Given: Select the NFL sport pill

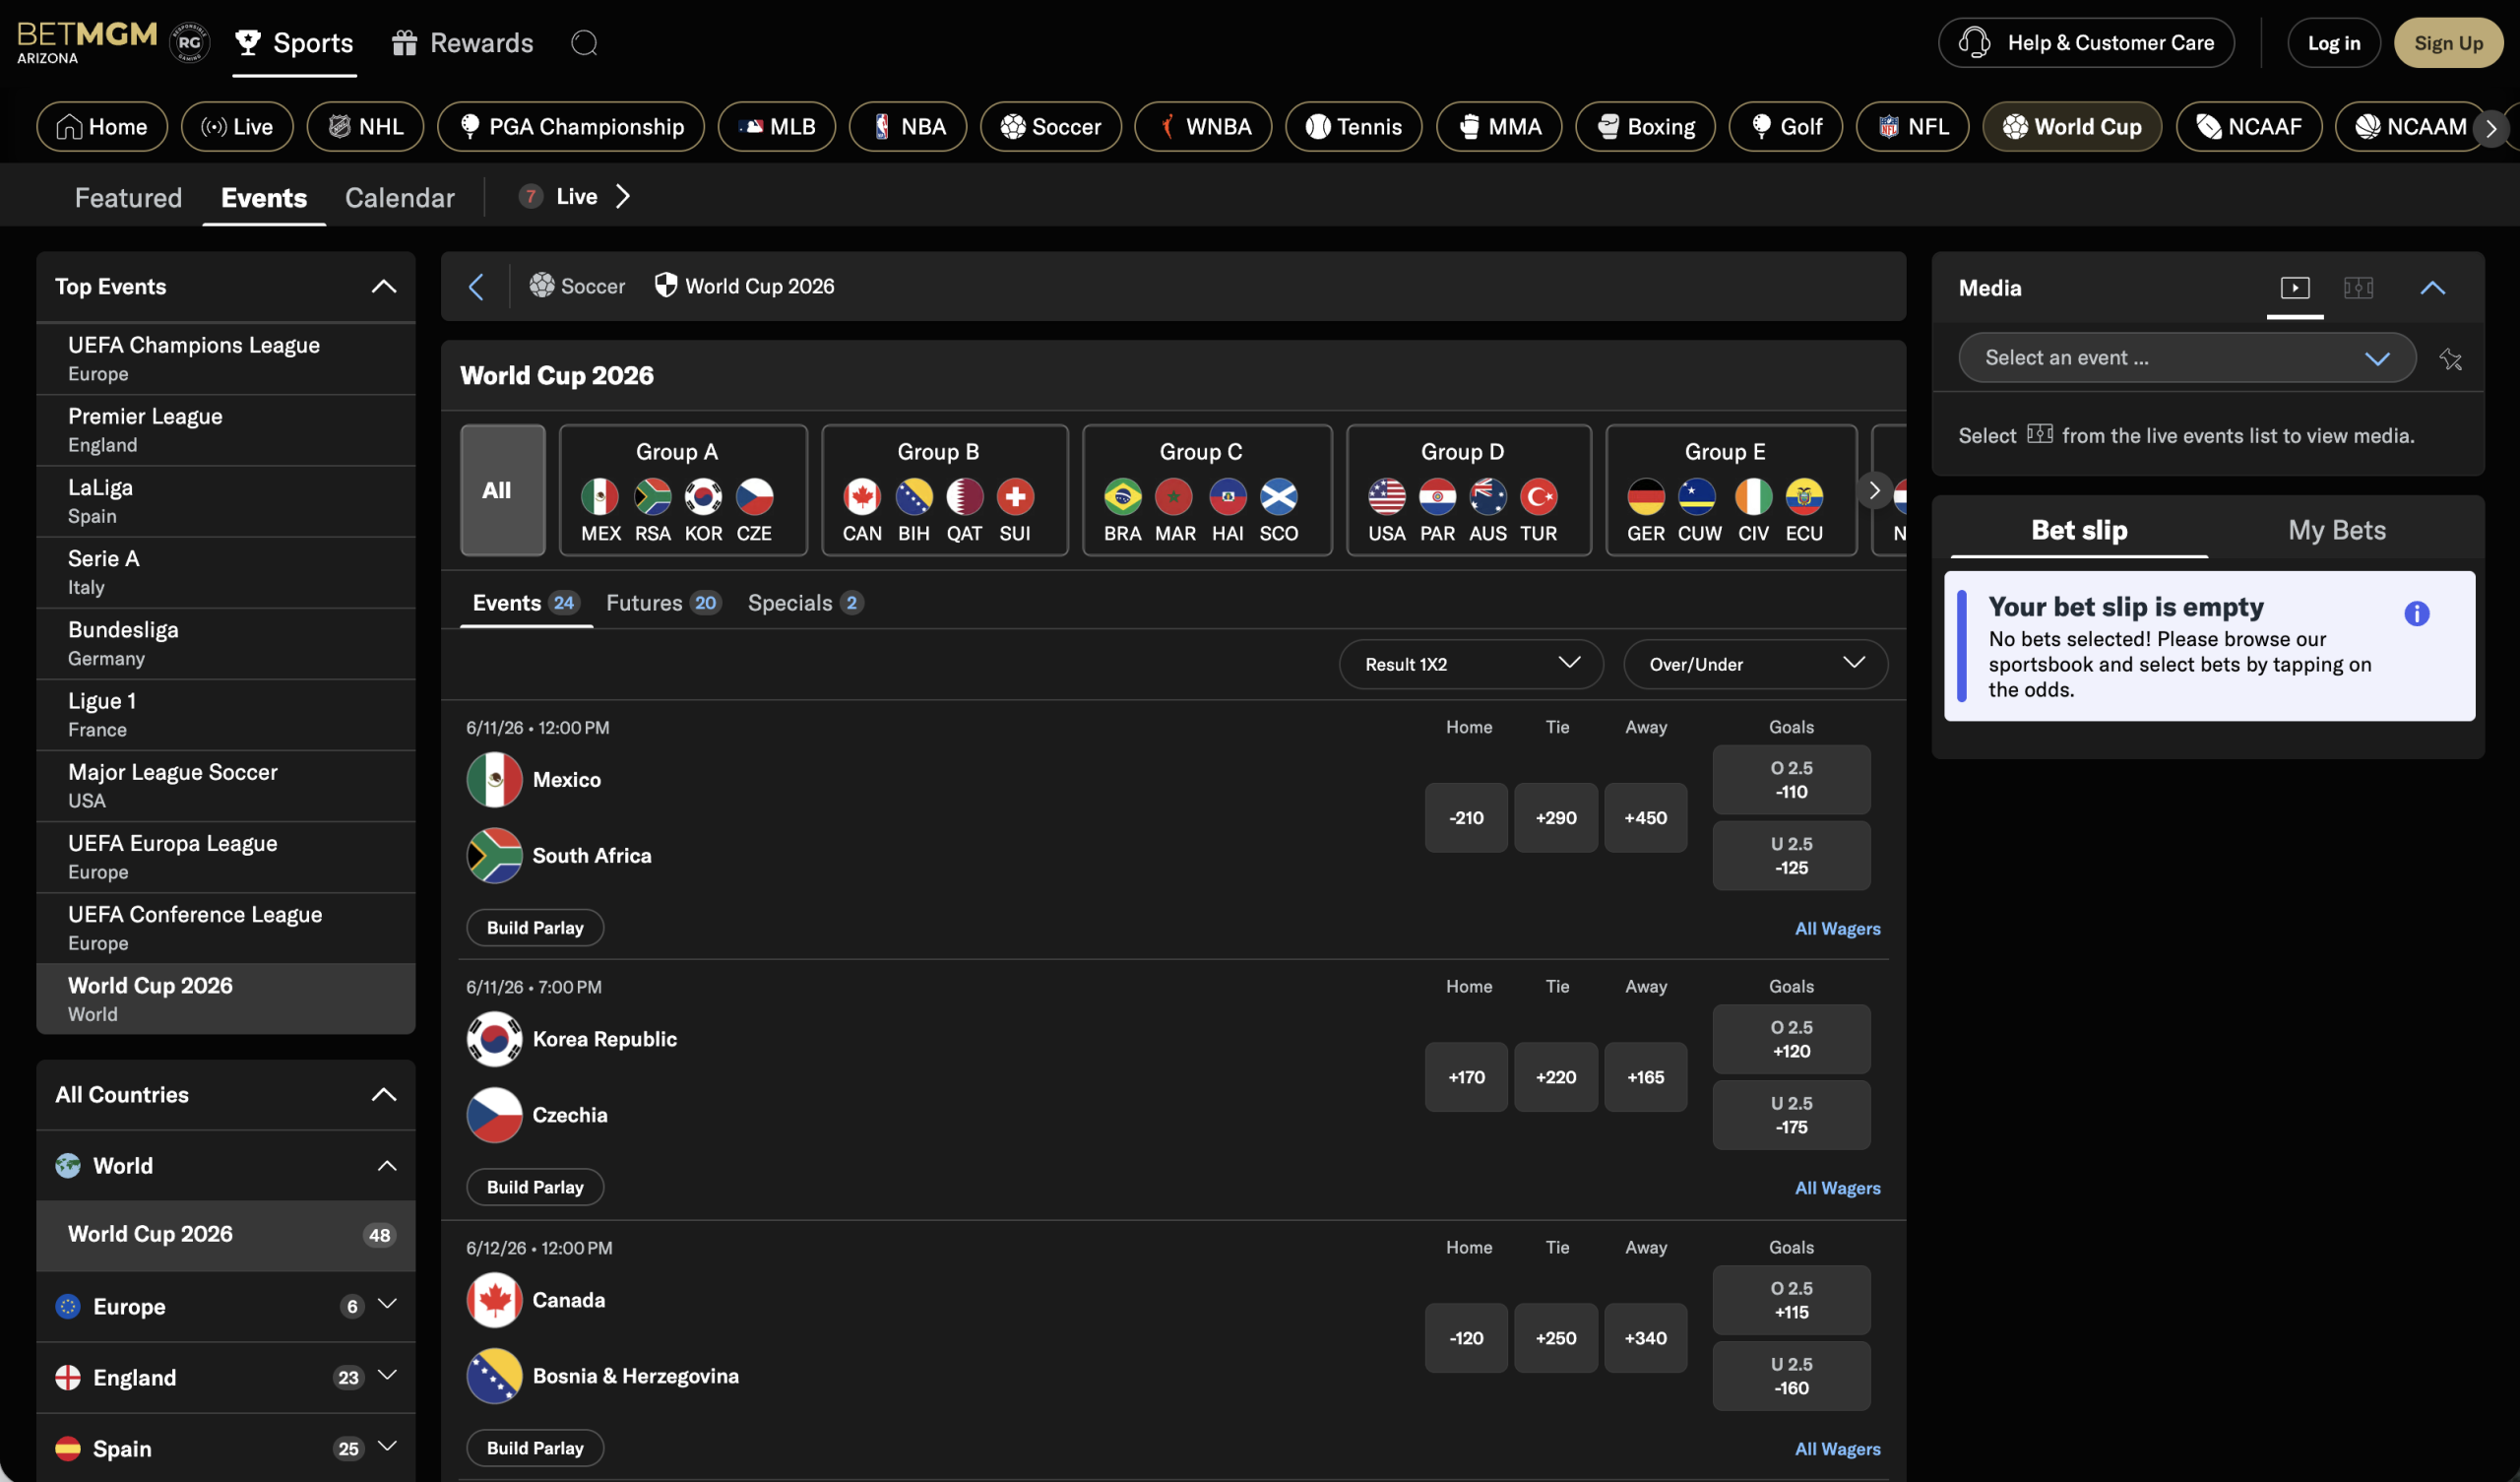Looking at the screenshot, I should tap(1913, 126).
